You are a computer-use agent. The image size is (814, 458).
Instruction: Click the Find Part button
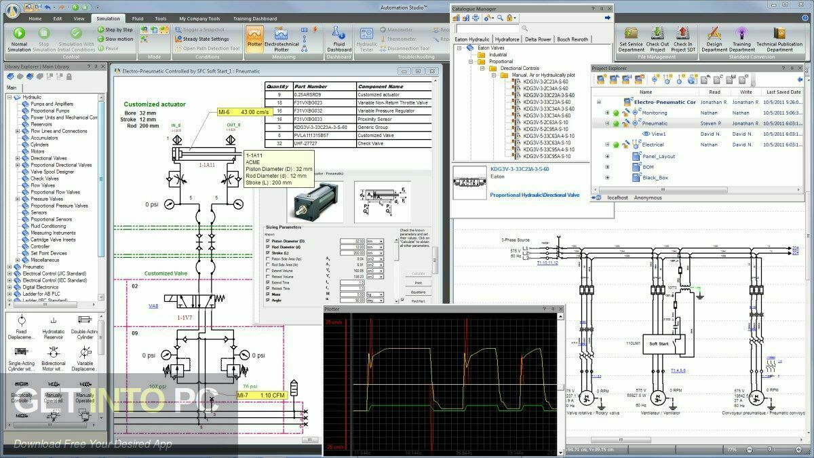point(419,301)
